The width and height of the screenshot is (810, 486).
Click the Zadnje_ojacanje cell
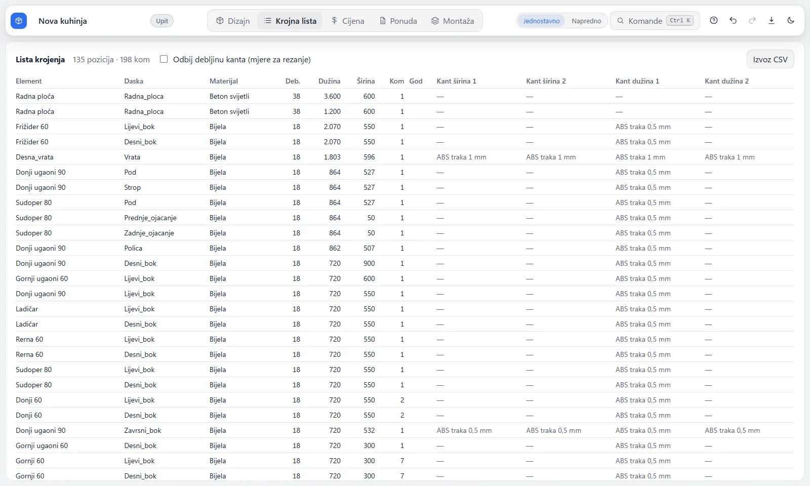tap(149, 233)
